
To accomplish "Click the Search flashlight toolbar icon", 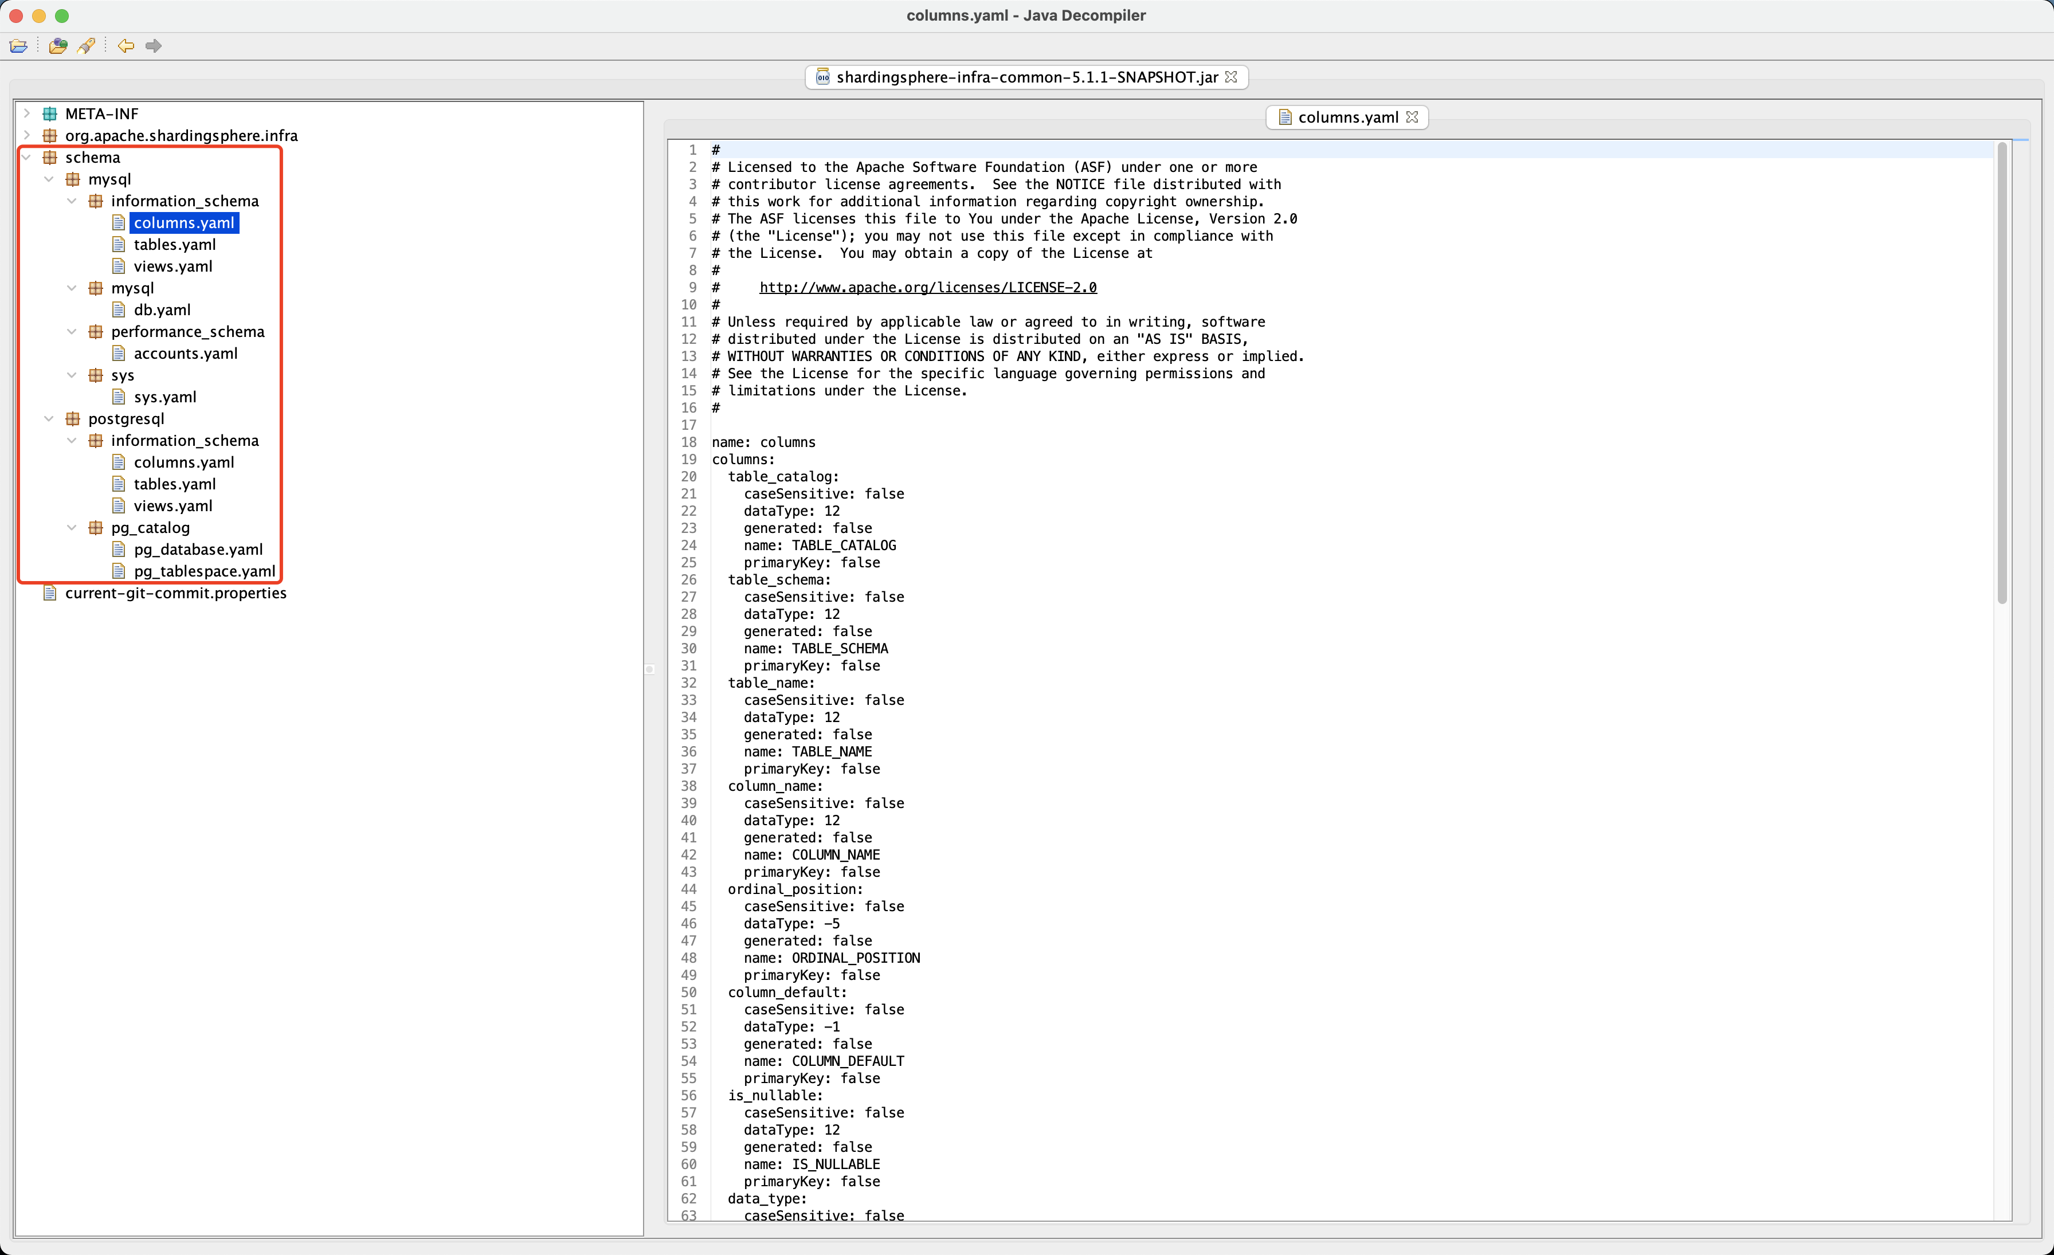I will [86, 46].
